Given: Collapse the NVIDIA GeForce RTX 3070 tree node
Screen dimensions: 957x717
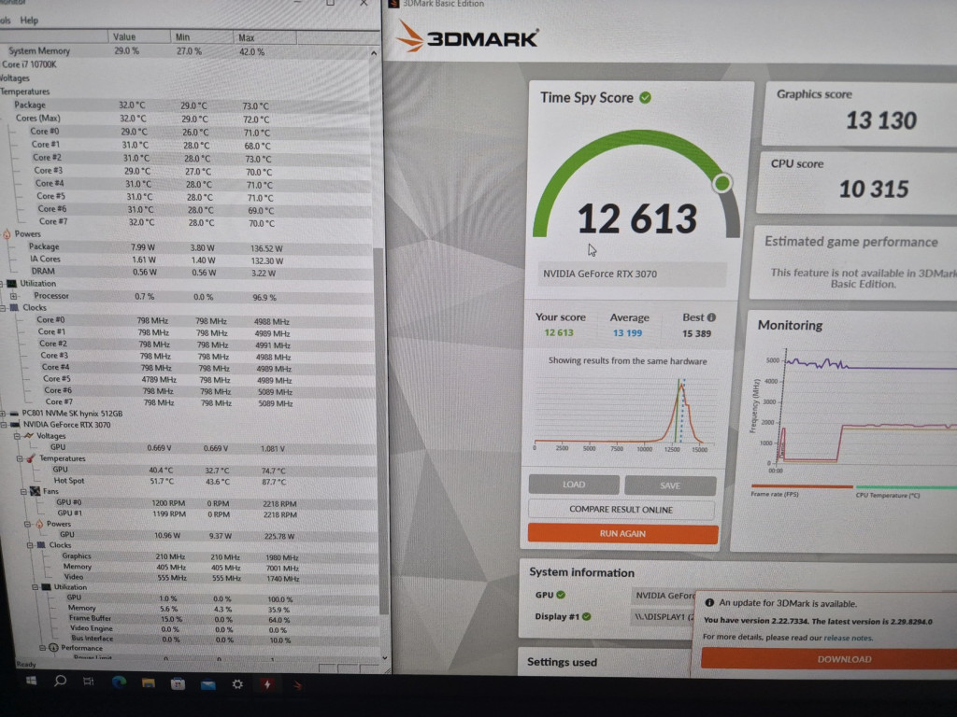Looking at the screenshot, I should 4,425.
